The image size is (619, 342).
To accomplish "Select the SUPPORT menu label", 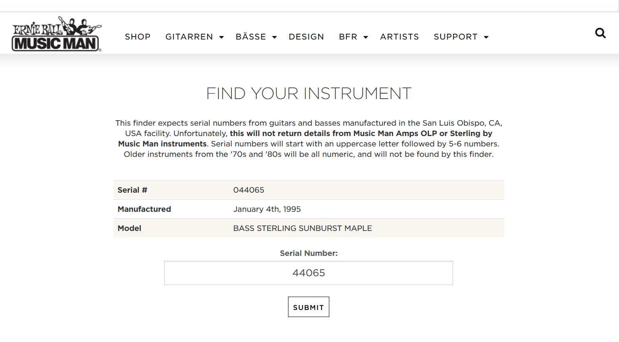I will [455, 37].
